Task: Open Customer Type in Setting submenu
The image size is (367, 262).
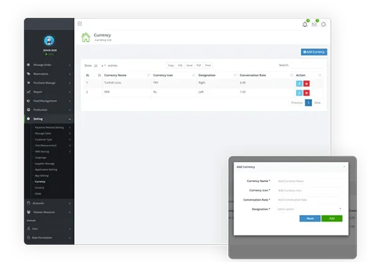Action: coord(44,139)
